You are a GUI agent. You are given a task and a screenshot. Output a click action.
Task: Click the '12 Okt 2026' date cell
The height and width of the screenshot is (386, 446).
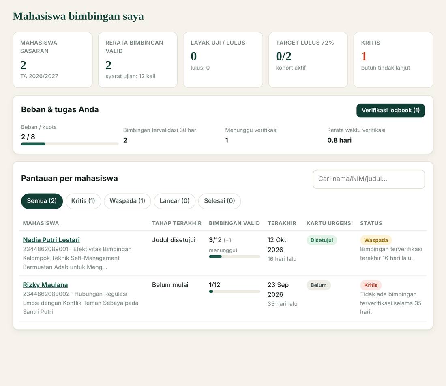[x=277, y=245]
